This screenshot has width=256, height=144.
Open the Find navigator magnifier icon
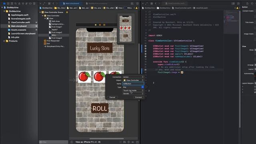(x=16, y=4)
